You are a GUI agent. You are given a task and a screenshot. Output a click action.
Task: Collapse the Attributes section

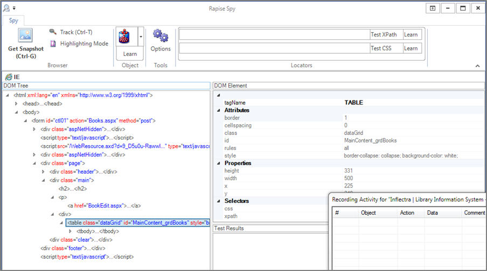218,110
